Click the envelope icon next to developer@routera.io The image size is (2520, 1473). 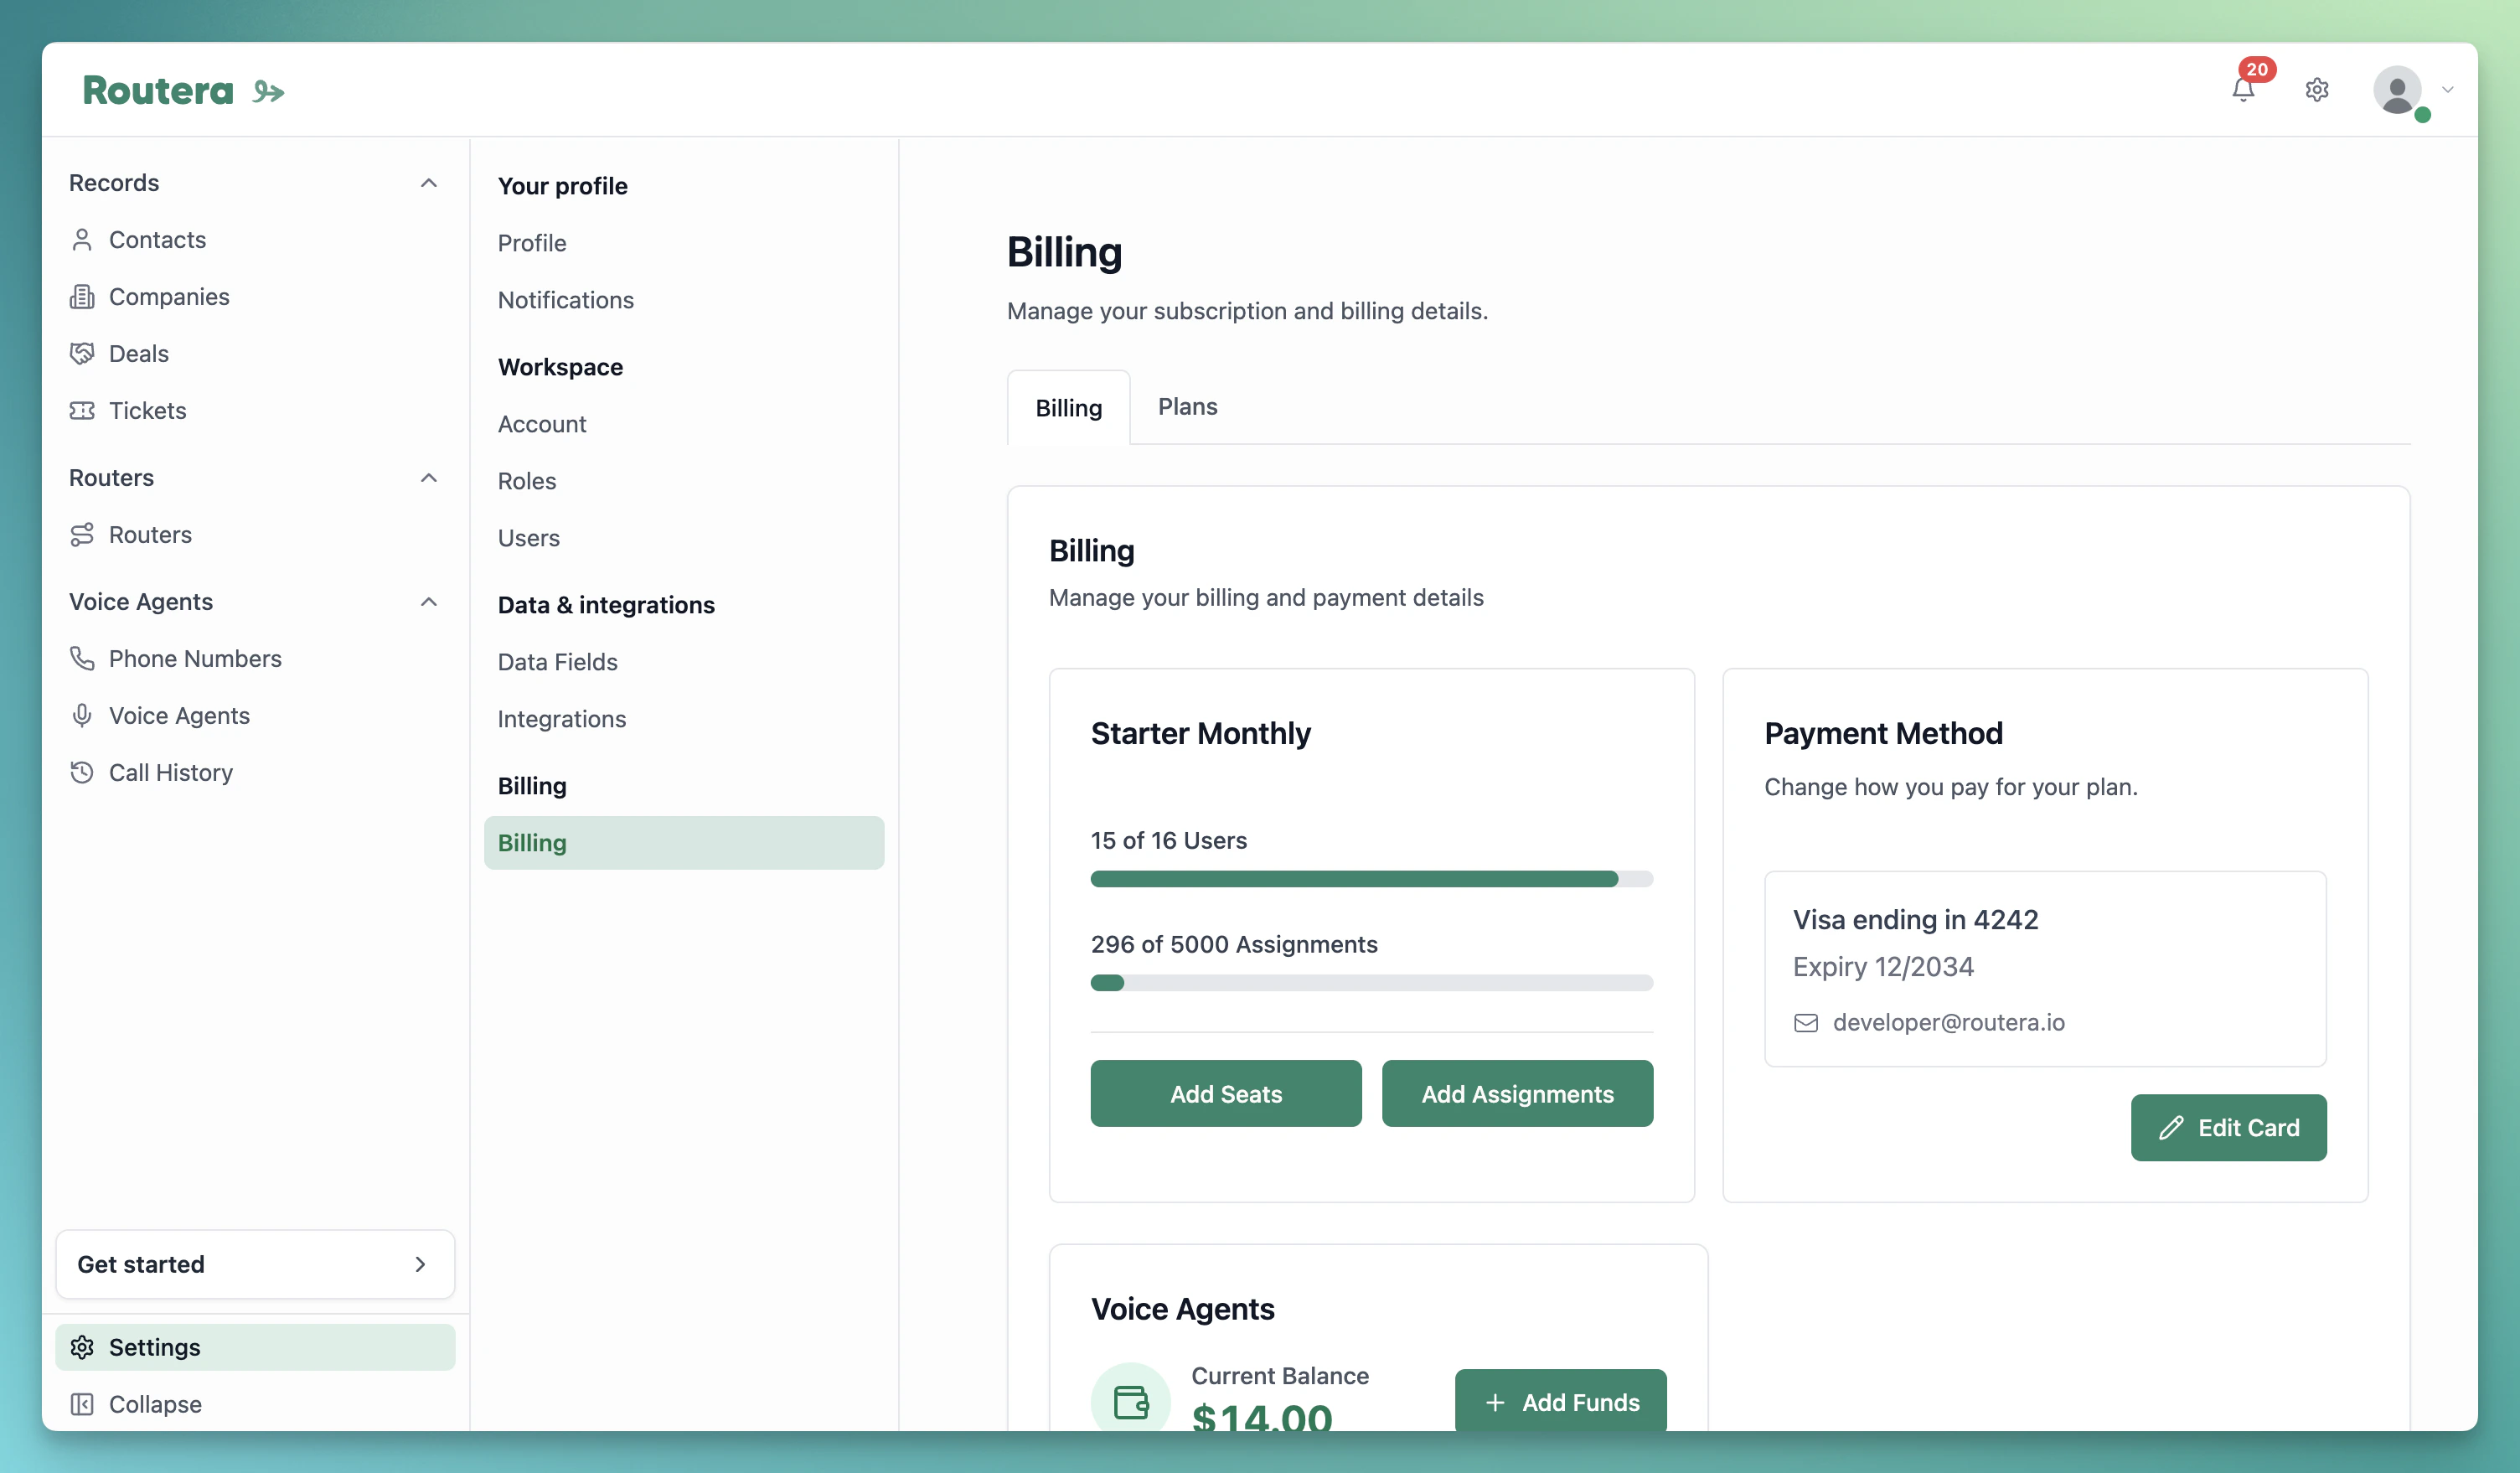[x=1806, y=1023]
